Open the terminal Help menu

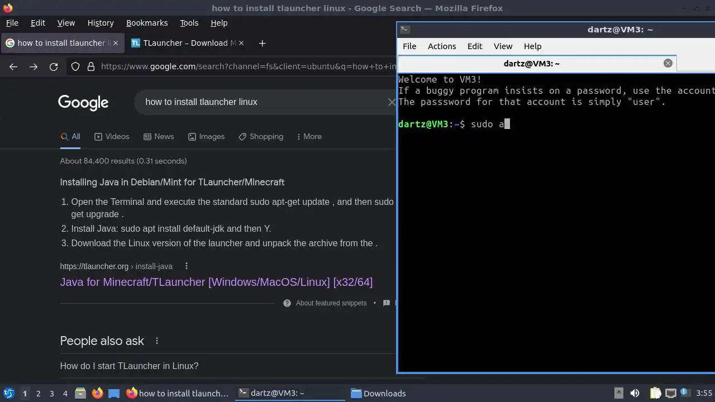tap(532, 46)
